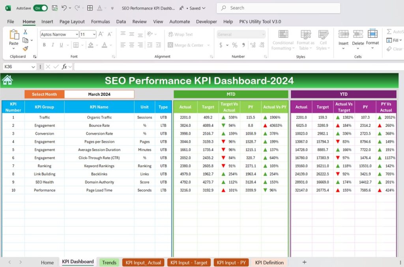The height and width of the screenshot is (267, 404).
Task: Open Customize Quick Access Toolbar dropdown
Action: (112, 8)
